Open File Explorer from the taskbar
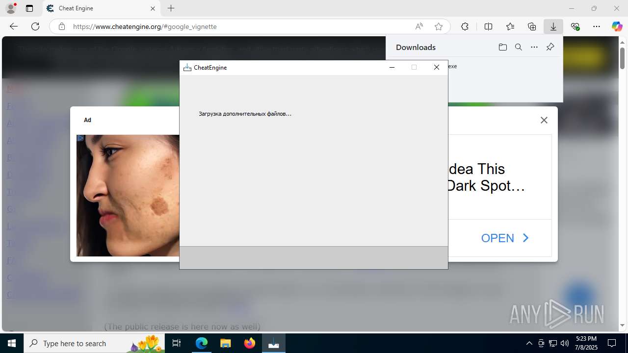The width and height of the screenshot is (628, 353). point(225,343)
